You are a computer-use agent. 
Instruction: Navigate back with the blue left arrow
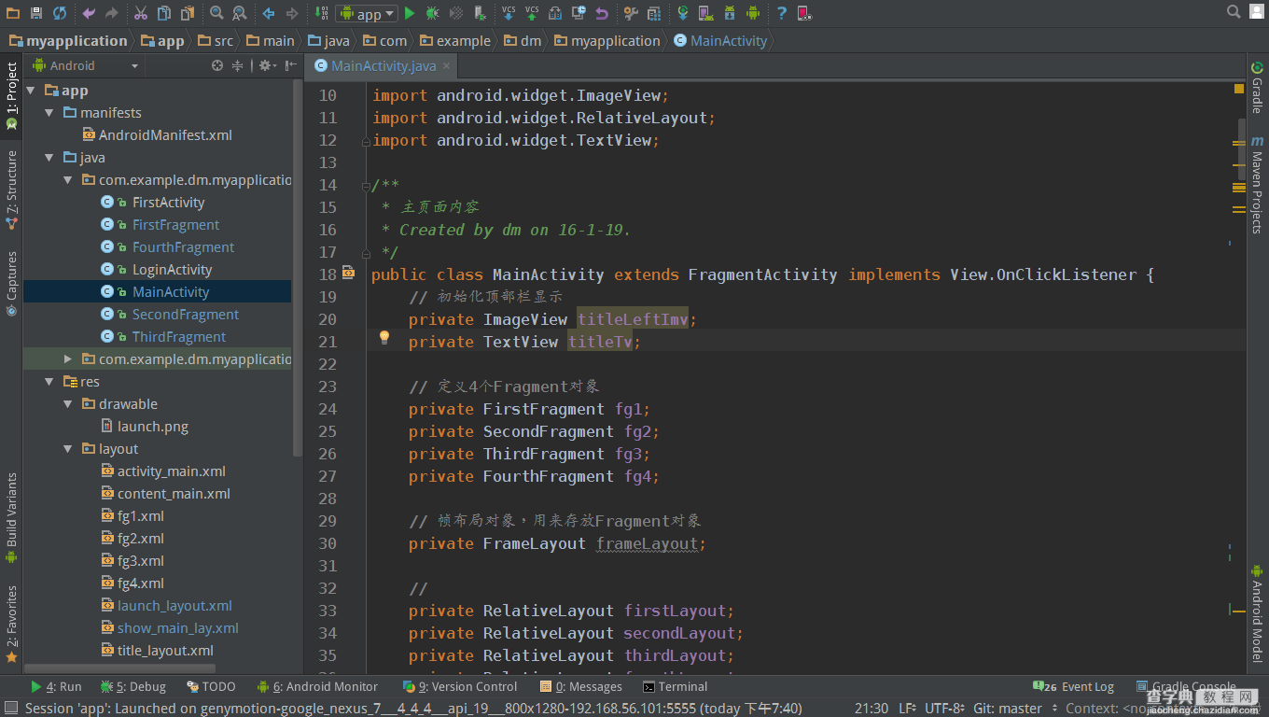[x=269, y=13]
